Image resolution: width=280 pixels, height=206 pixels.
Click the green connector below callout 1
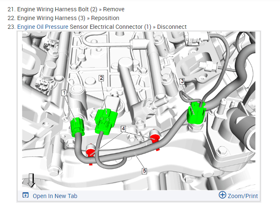[77, 126]
